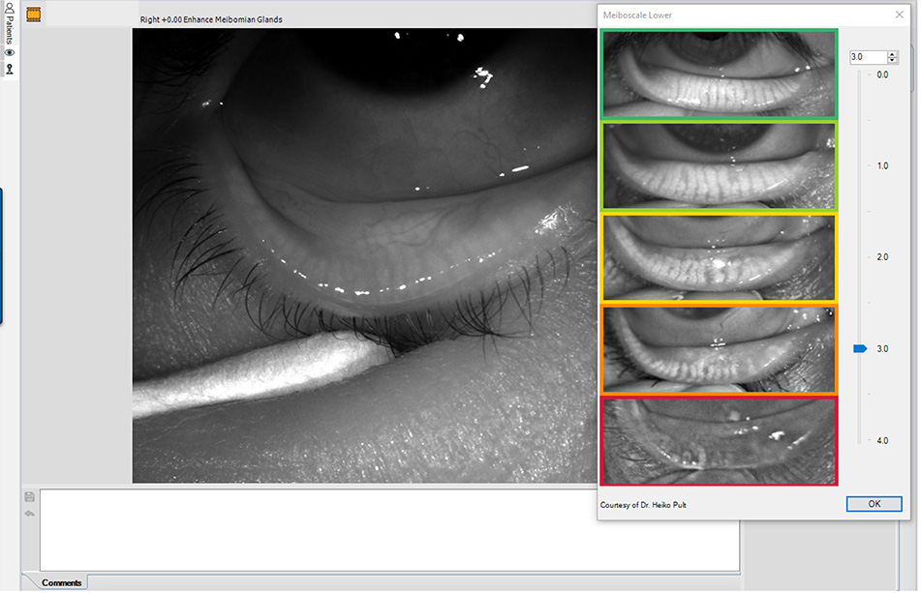Switch to the Comments tab
This screenshot has width=921, height=593.
coord(61,582)
